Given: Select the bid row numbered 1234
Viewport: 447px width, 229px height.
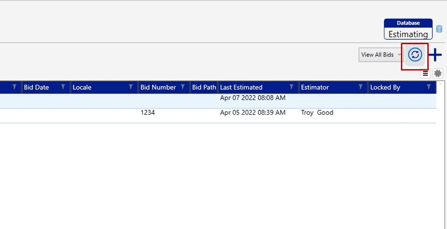Looking at the screenshot, I should coord(148,113).
